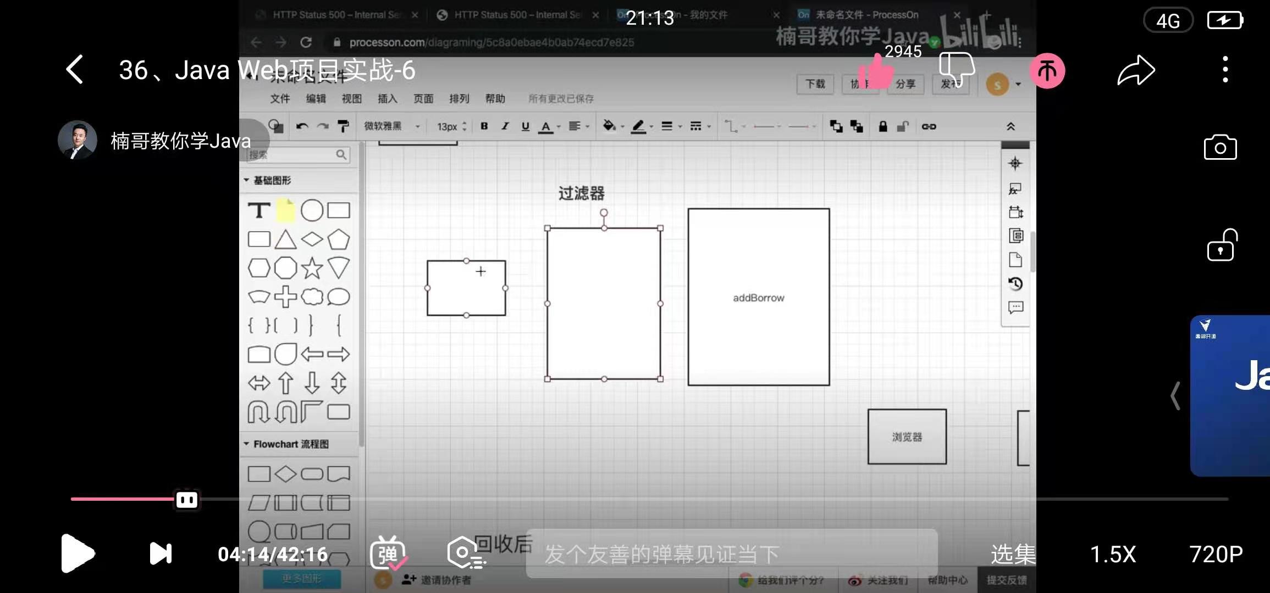Tap the thumbs-down dislike icon
This screenshot has height=593, width=1270.
(957, 70)
